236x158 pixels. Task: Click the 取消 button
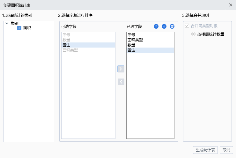226,150
